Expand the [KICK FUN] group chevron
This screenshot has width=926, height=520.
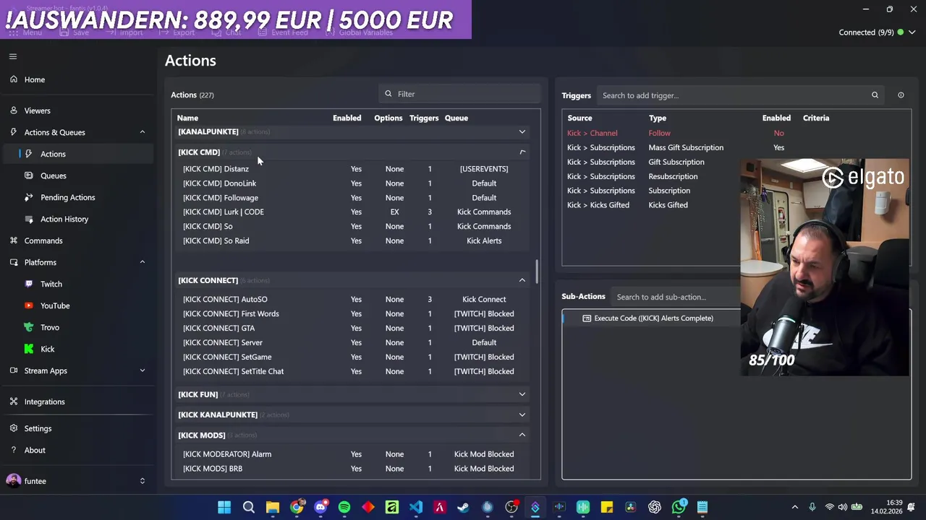(522, 394)
